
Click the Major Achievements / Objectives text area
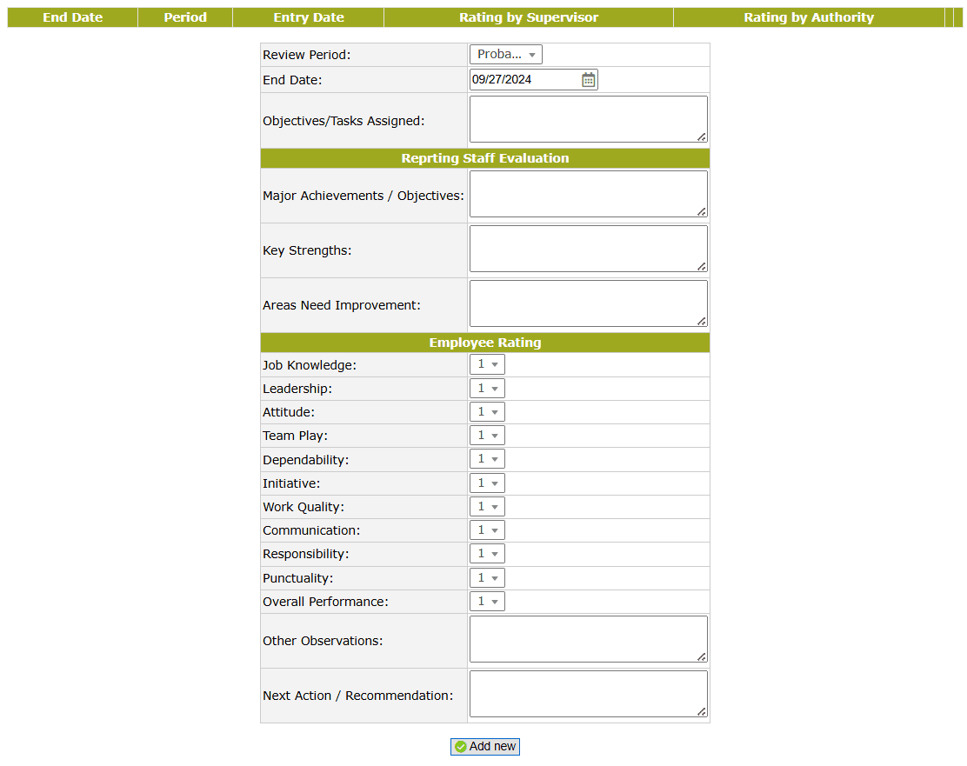point(588,194)
